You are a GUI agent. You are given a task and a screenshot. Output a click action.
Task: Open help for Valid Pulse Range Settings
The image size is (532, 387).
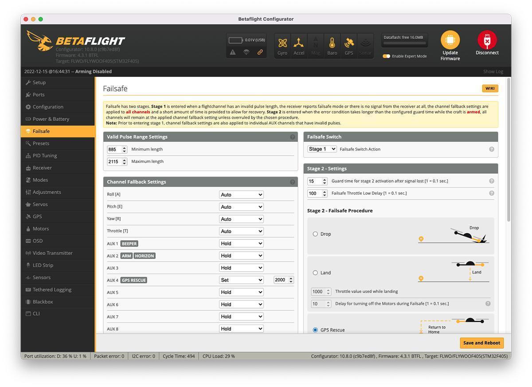tap(293, 137)
